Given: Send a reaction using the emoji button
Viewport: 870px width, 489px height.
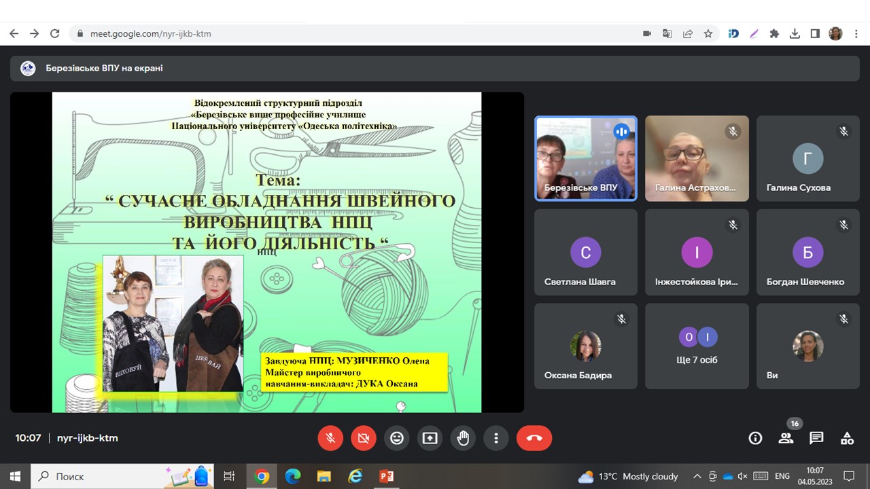Looking at the screenshot, I should (397, 438).
